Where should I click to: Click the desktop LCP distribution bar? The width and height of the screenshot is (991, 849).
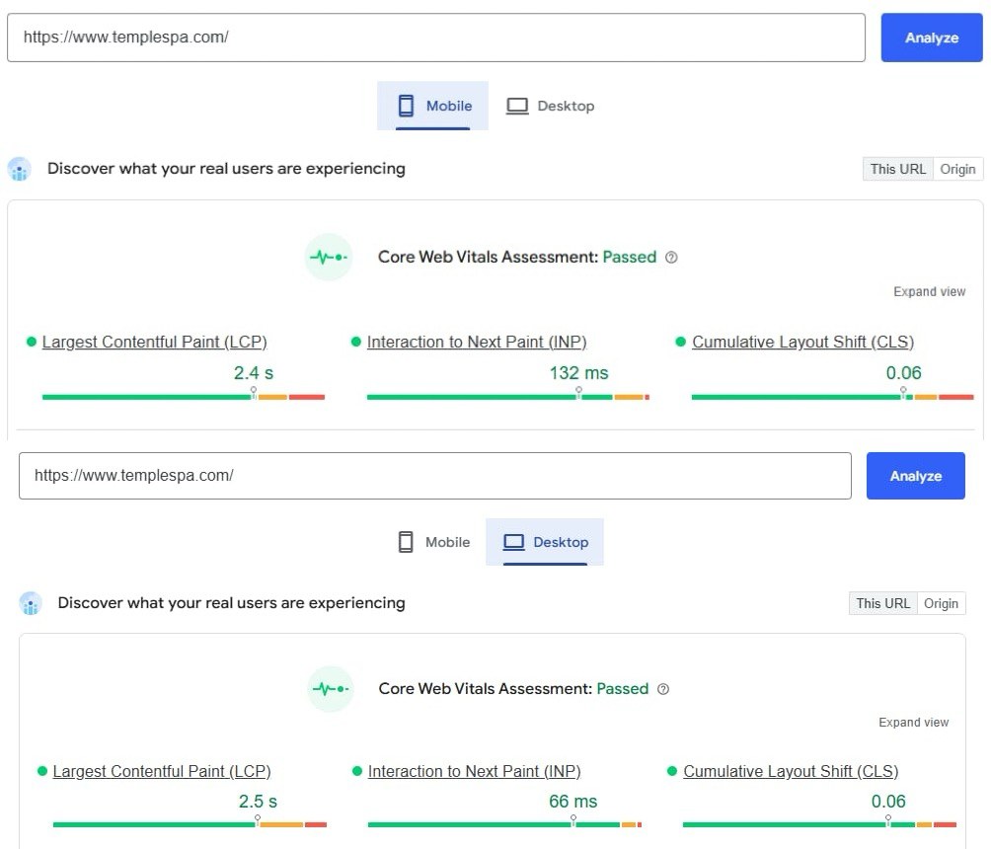point(190,824)
